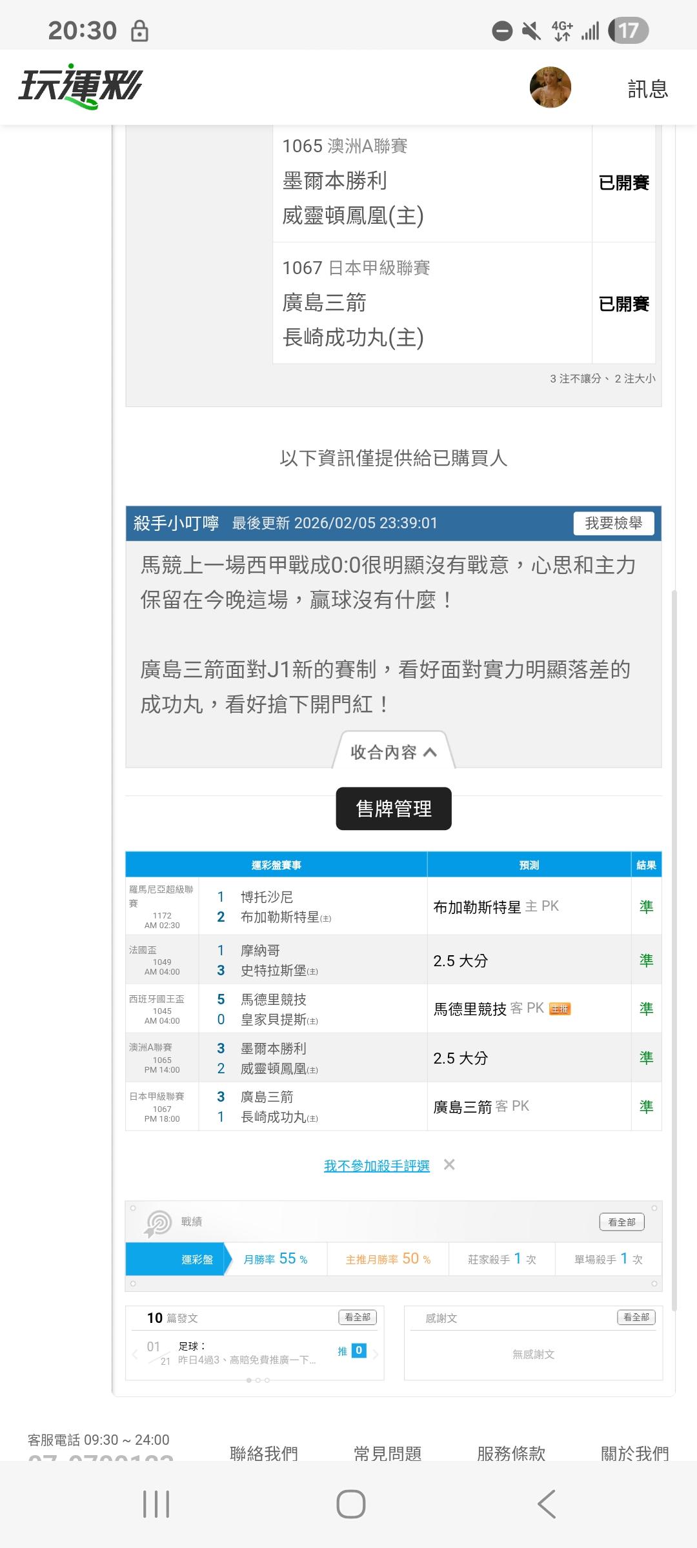Tap the do-not-disturb status icon
Viewport: 697px width, 1548px height.
[x=502, y=30]
